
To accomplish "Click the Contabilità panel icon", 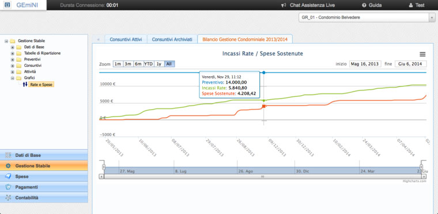I will (x=8, y=198).
